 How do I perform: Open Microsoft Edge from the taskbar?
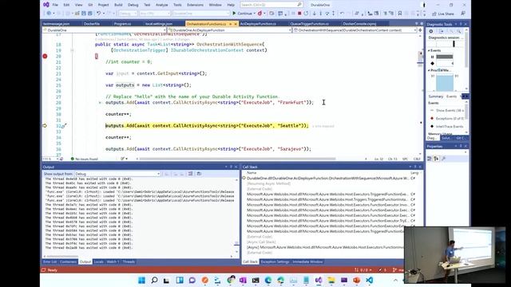pyautogui.click(x=268, y=280)
